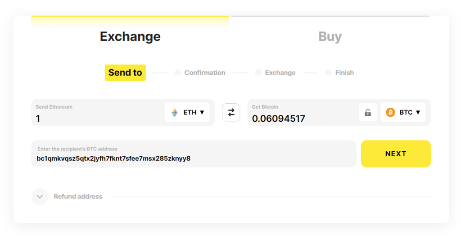Focus the Send Ethereum amount field
461x238 pixels.
[x=99, y=119]
